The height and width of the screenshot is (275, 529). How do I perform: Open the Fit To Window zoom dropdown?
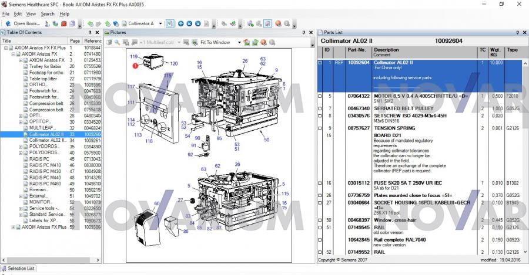239,42
